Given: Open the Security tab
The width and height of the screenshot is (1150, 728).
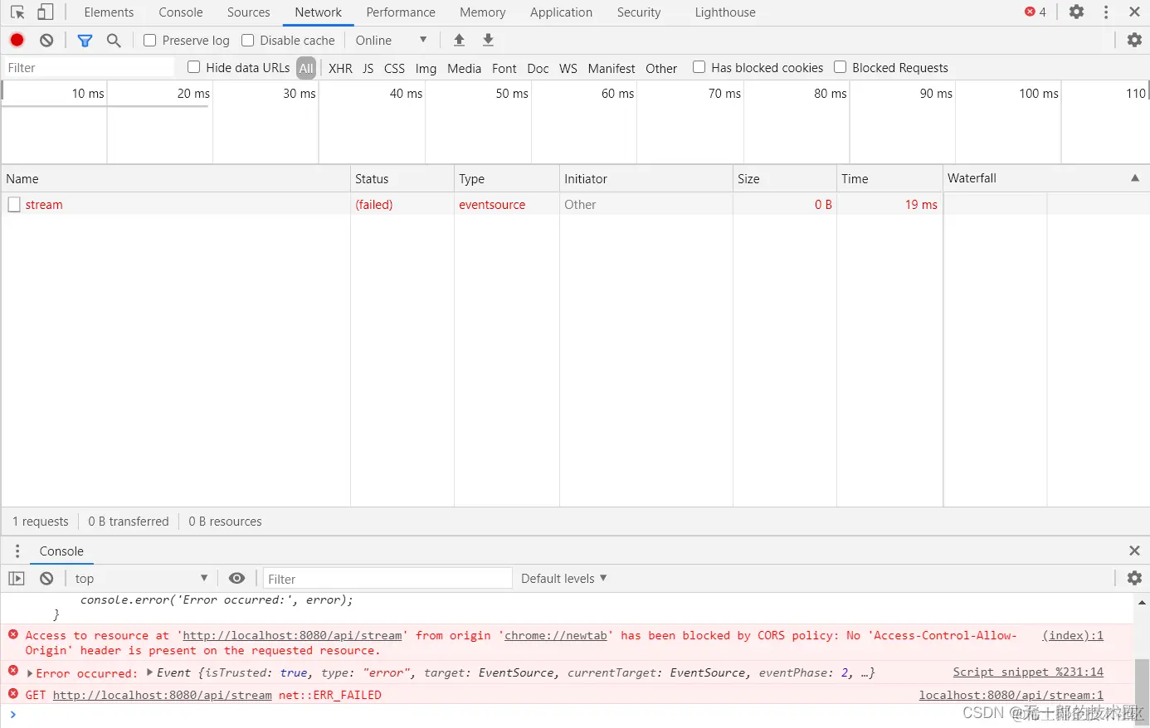Looking at the screenshot, I should pyautogui.click(x=639, y=12).
